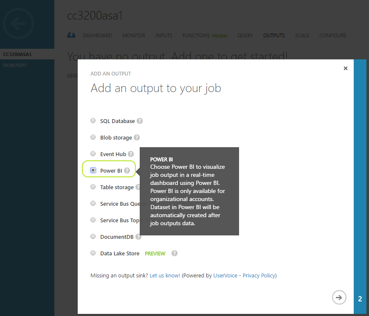
Task: Open help icon next to DocumentDB
Action: (138, 237)
